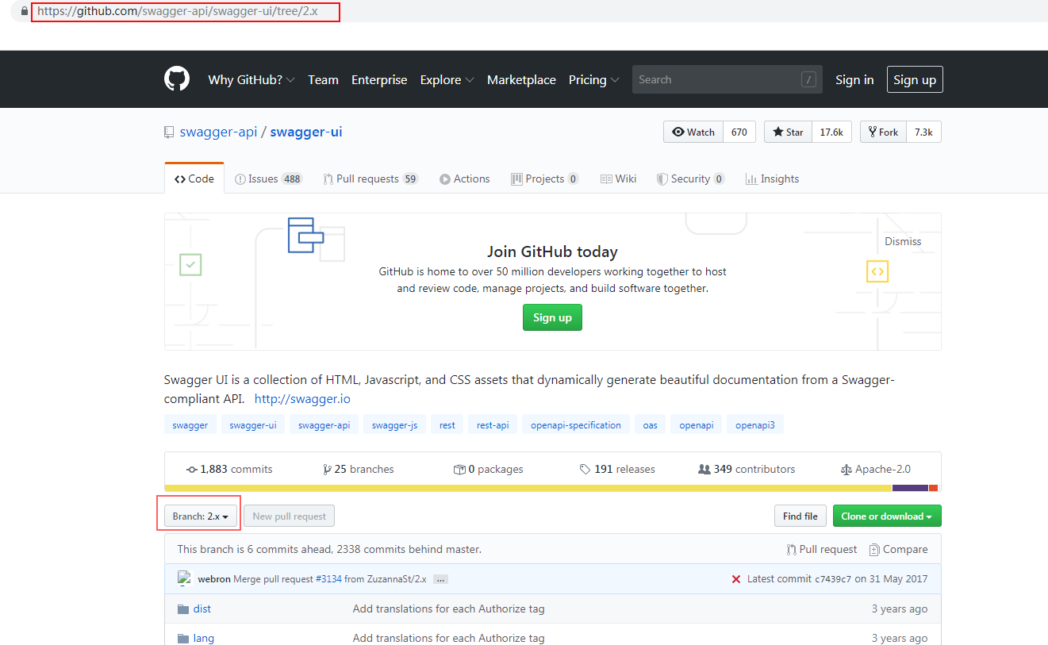Image resolution: width=1048 pixels, height=645 pixels.
Task: Open the Clone or download dropdown
Action: click(x=886, y=516)
